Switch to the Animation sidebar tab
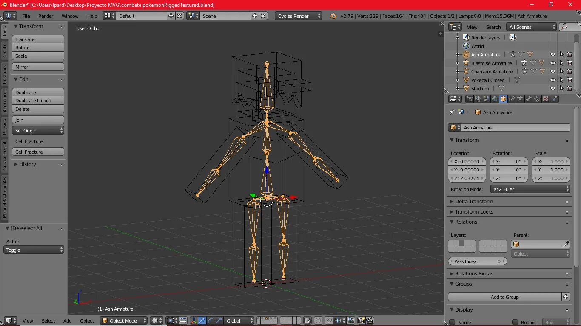This screenshot has height=326, width=581. pos(5,101)
